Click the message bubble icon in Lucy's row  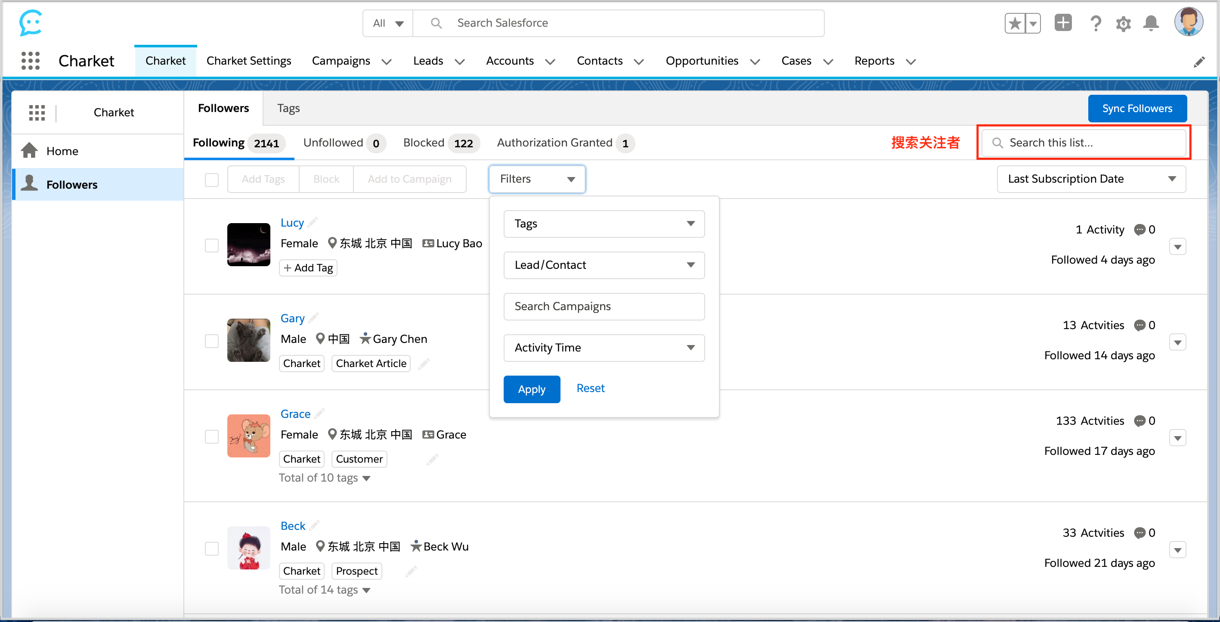(x=1139, y=230)
